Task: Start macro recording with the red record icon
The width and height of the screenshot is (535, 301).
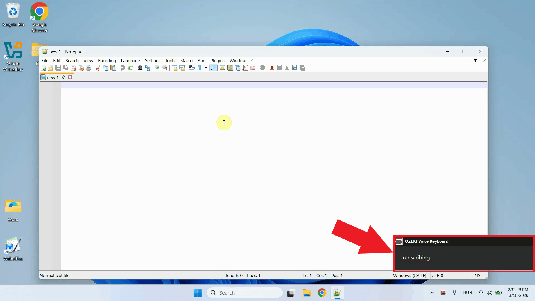Action: (x=272, y=68)
